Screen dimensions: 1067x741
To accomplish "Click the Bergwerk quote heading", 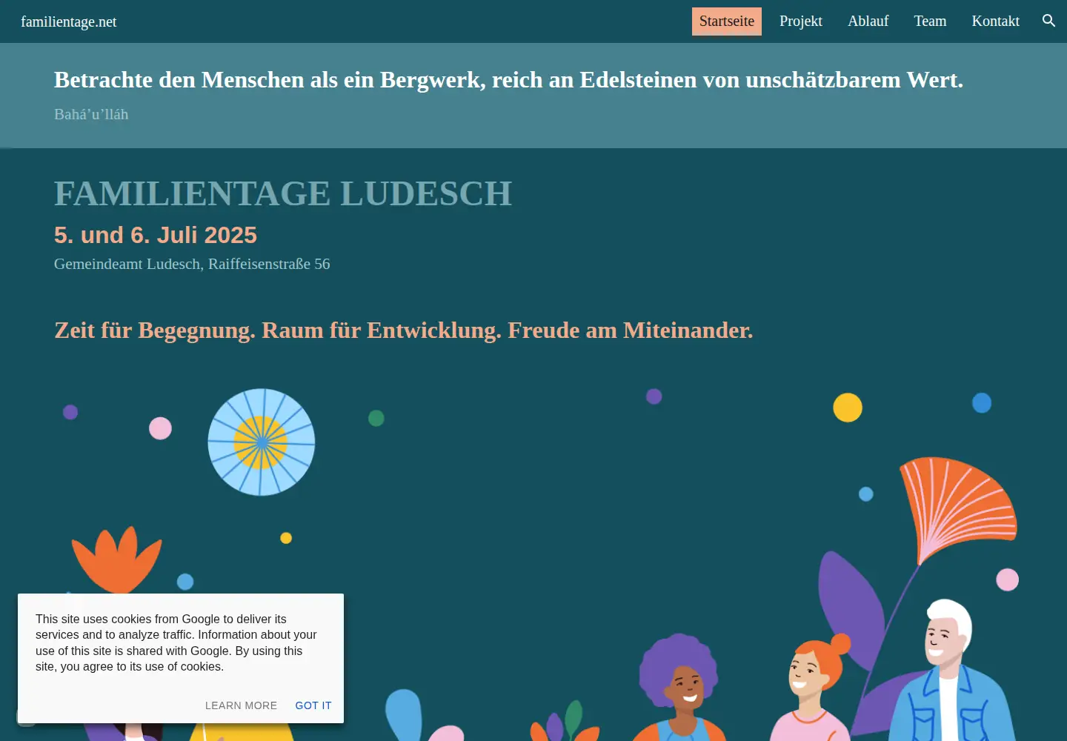I will 508,80.
